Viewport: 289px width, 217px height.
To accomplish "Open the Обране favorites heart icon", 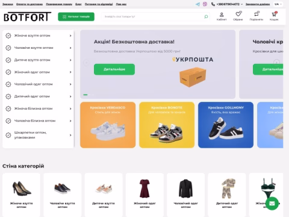I will pos(238,14).
